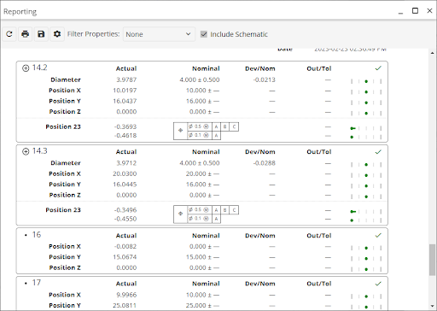Click nominal 15.000 in feature 16

point(196,257)
